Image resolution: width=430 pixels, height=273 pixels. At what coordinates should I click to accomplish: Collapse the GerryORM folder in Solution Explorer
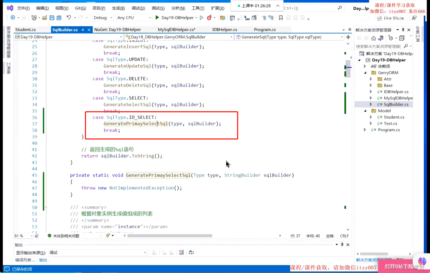[x=365, y=72]
